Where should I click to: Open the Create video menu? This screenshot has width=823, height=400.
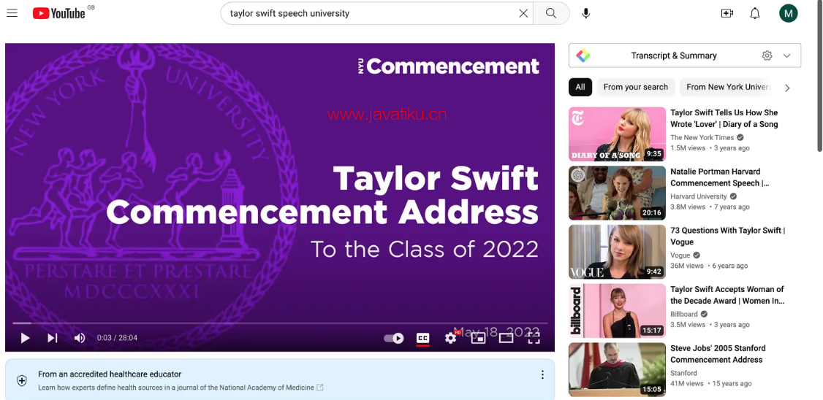(727, 13)
